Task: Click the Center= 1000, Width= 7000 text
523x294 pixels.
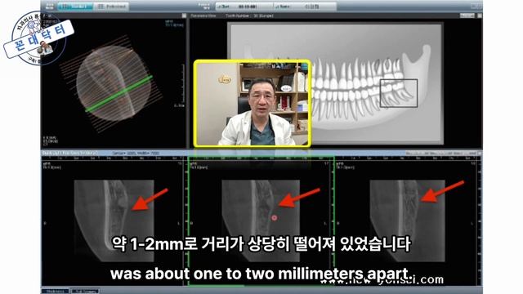Action: click(136, 154)
